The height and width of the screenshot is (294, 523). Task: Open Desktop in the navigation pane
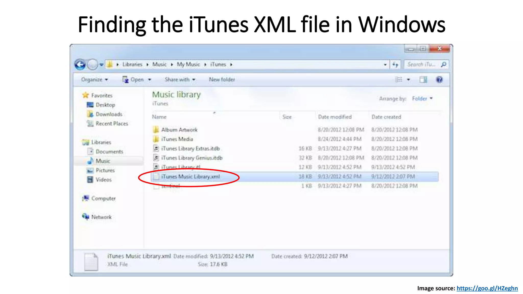pos(105,105)
